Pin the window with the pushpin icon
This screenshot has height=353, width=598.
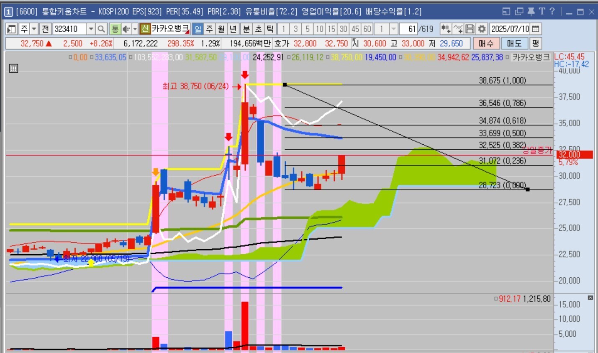[531, 12]
